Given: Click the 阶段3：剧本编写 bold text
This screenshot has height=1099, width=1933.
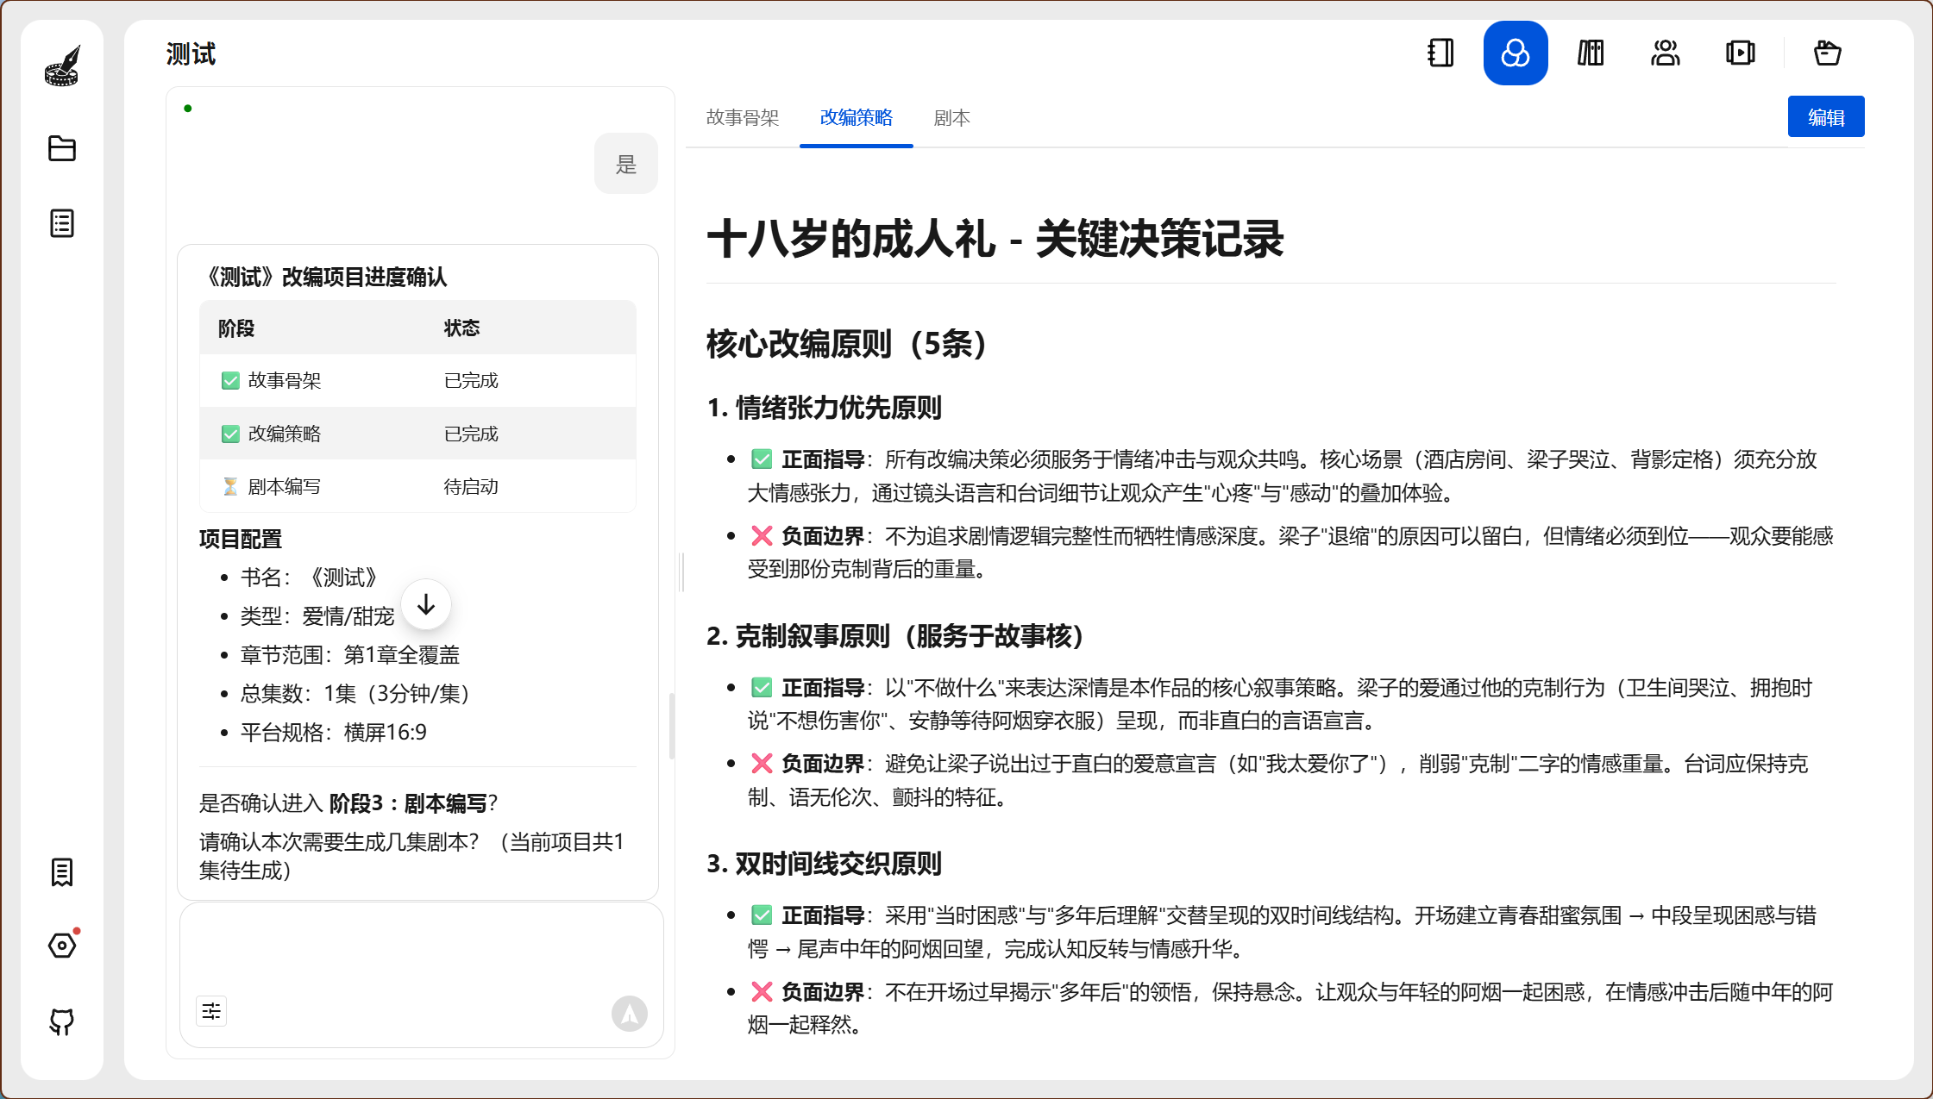Looking at the screenshot, I should 408,803.
